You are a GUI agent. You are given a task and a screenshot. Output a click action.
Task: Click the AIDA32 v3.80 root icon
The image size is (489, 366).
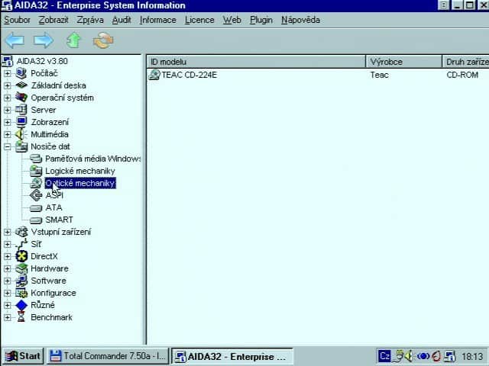tap(7, 61)
